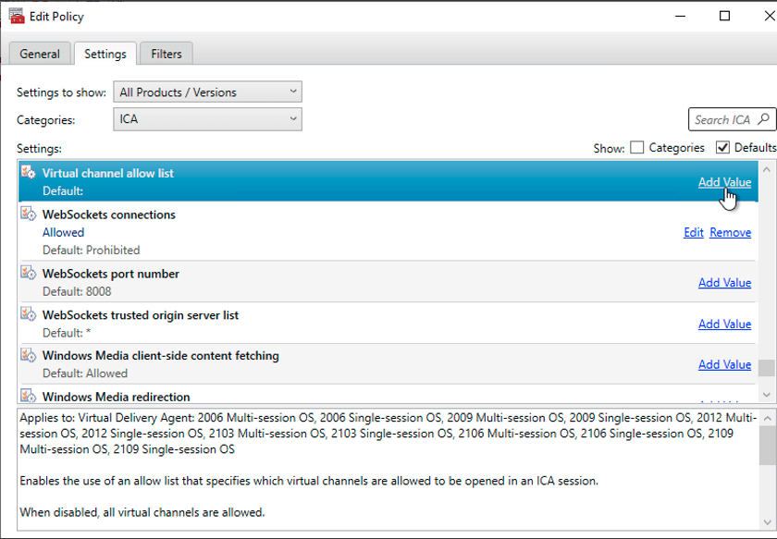Click the Virtual channel allow list setting icon
The height and width of the screenshot is (539, 777).
coord(28,173)
